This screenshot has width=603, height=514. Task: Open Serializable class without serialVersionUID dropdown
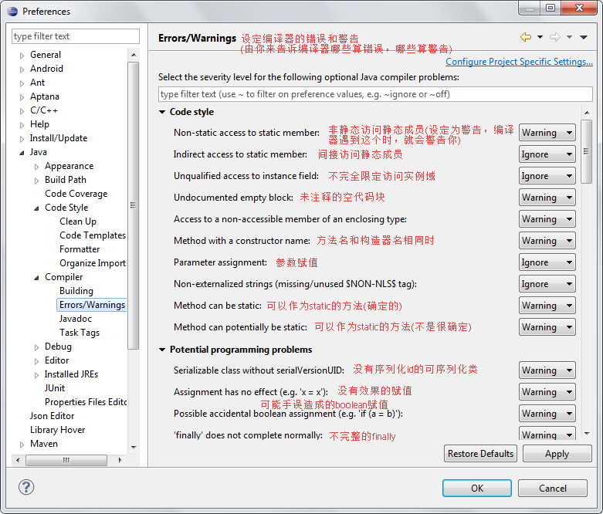click(x=547, y=370)
